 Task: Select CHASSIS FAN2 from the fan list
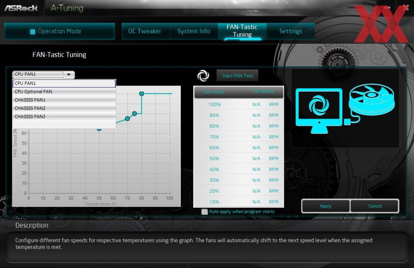pos(64,108)
